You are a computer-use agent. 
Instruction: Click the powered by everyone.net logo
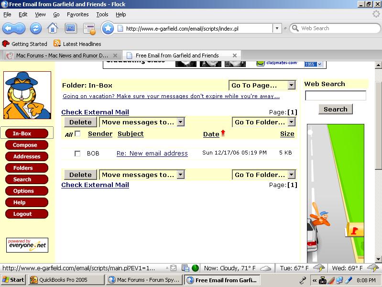[27, 245]
